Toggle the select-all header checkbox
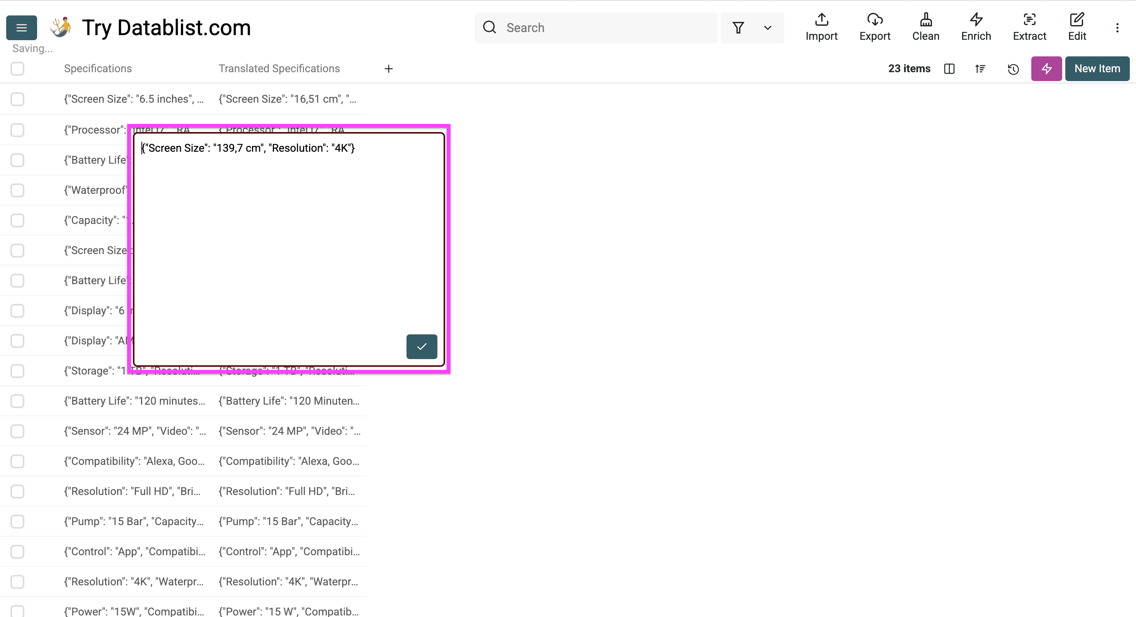The image size is (1136, 617). point(17,69)
